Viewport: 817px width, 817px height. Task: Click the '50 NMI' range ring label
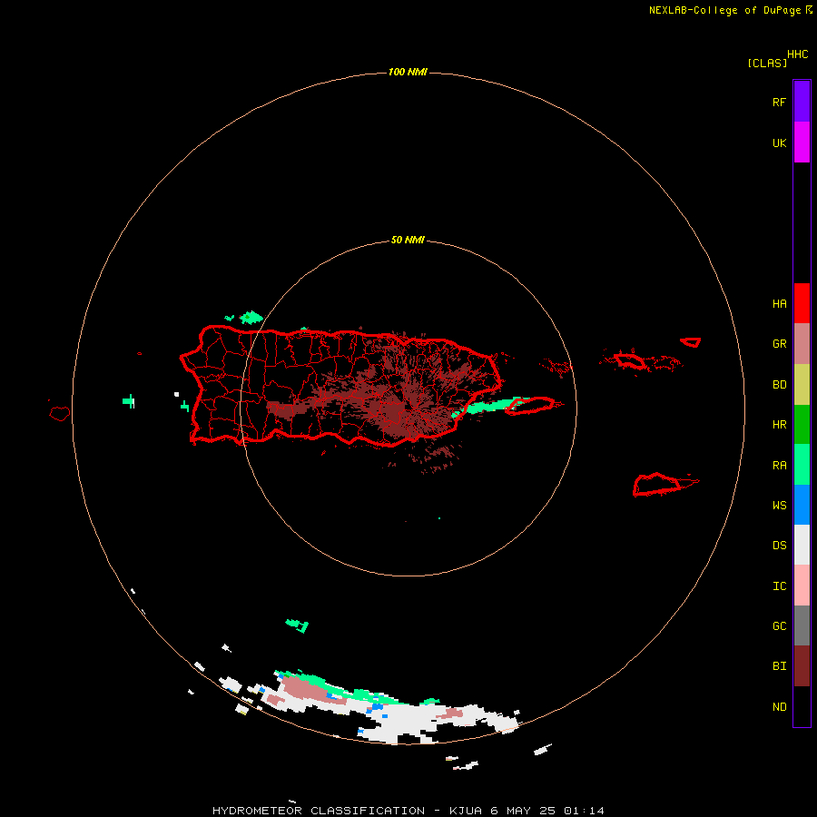[x=408, y=240]
